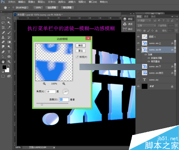Reset to default foreground/background colors
The width and height of the screenshot is (179, 150).
point(3,72)
